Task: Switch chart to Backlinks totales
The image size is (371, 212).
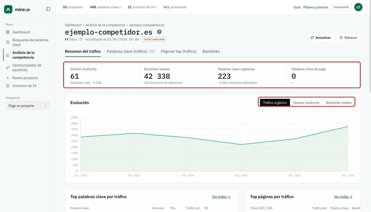Action: coord(339,103)
